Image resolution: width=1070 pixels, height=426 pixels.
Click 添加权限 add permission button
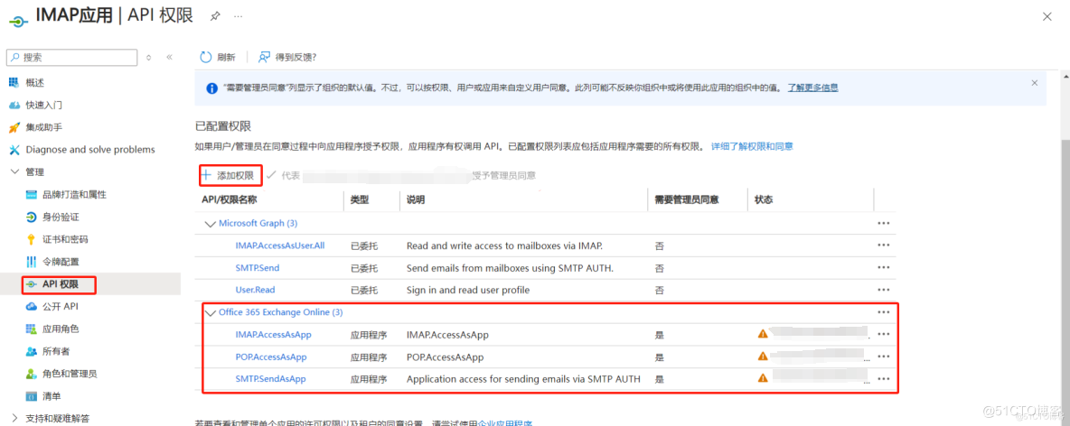coord(230,175)
